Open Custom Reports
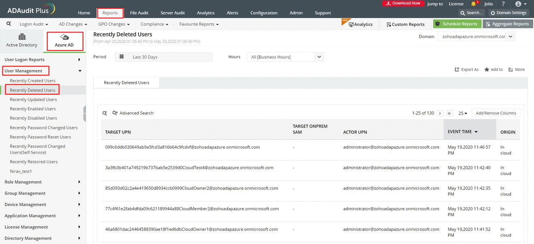Viewport: 534px width, 244px height. pyautogui.click(x=405, y=24)
